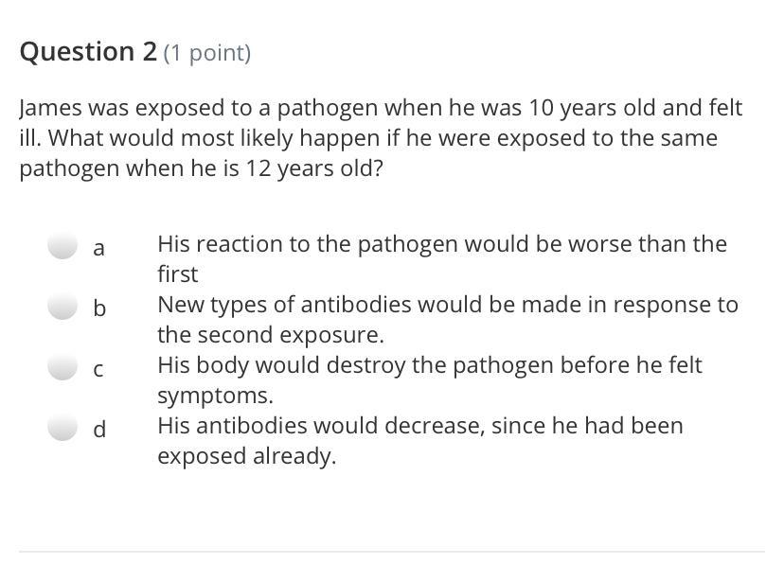Mark radio button for answer d

coord(62,427)
